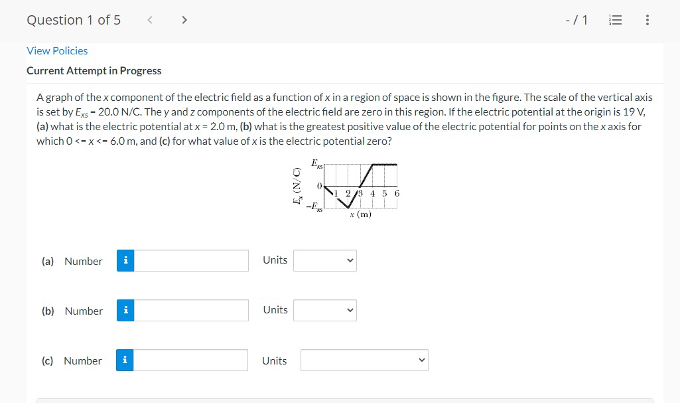Expand the Units dropdown for part (a)
Image resolution: width=680 pixels, height=403 pixels.
pyautogui.click(x=325, y=260)
